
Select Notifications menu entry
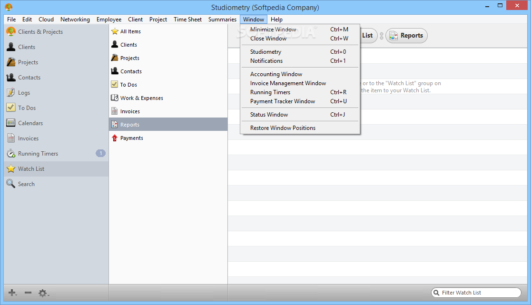[x=300, y=61]
